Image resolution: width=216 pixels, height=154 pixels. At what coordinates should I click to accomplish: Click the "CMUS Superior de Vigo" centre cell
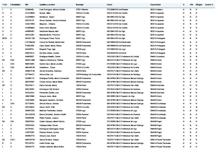pyautogui.click(x=120, y=96)
